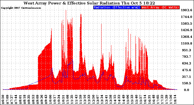
Task: Click the 08:52 time label
Action: [x=33, y=99]
